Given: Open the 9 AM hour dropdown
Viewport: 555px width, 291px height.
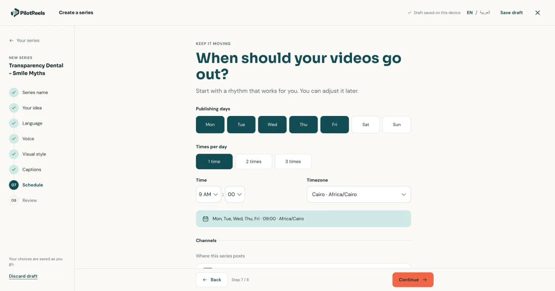Looking at the screenshot, I should (208, 194).
